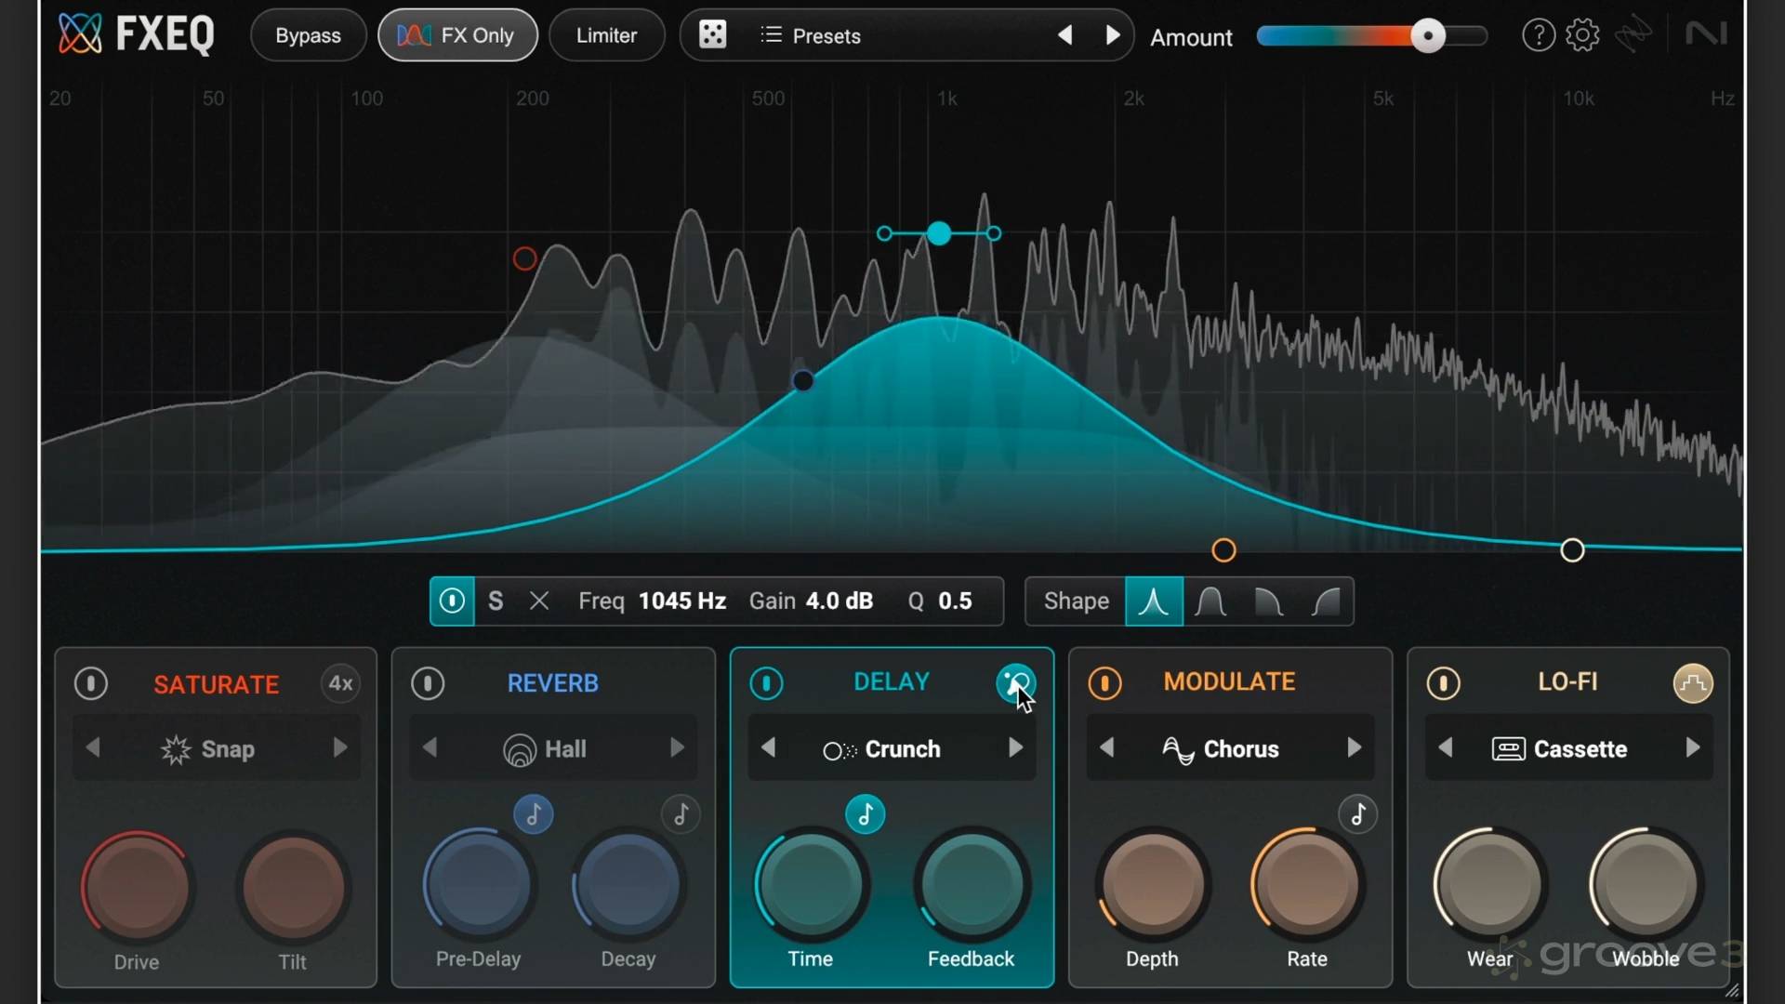This screenshot has height=1004, width=1785.
Task: Click the Saturate 4x oversampling button
Action: [340, 683]
